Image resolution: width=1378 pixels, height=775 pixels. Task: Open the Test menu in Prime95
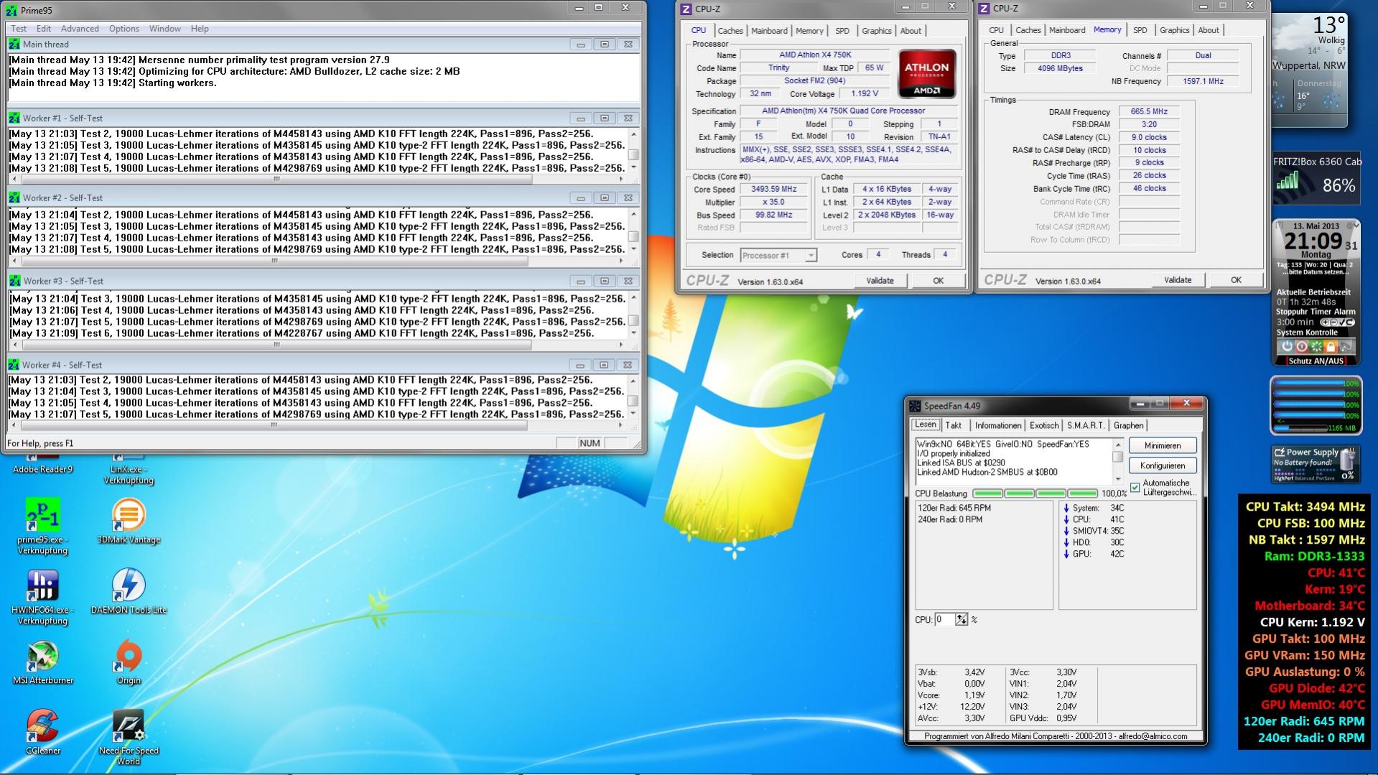[x=19, y=29]
